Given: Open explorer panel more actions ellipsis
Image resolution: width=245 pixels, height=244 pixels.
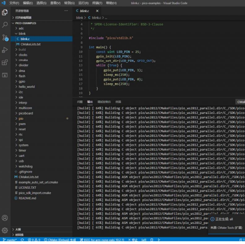Looking at the screenshot, I should click(66, 11).
